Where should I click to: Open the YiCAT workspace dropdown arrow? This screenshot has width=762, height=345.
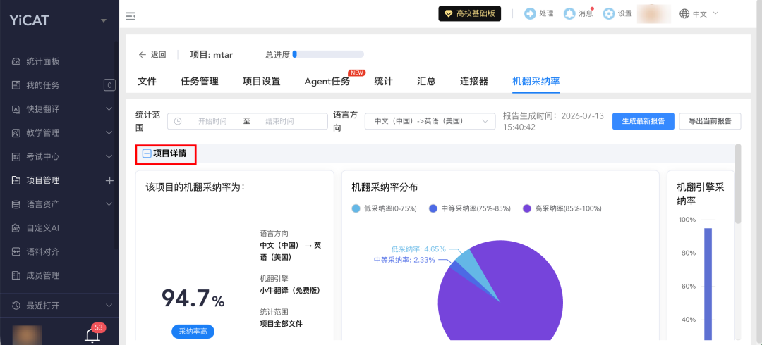[x=103, y=21]
